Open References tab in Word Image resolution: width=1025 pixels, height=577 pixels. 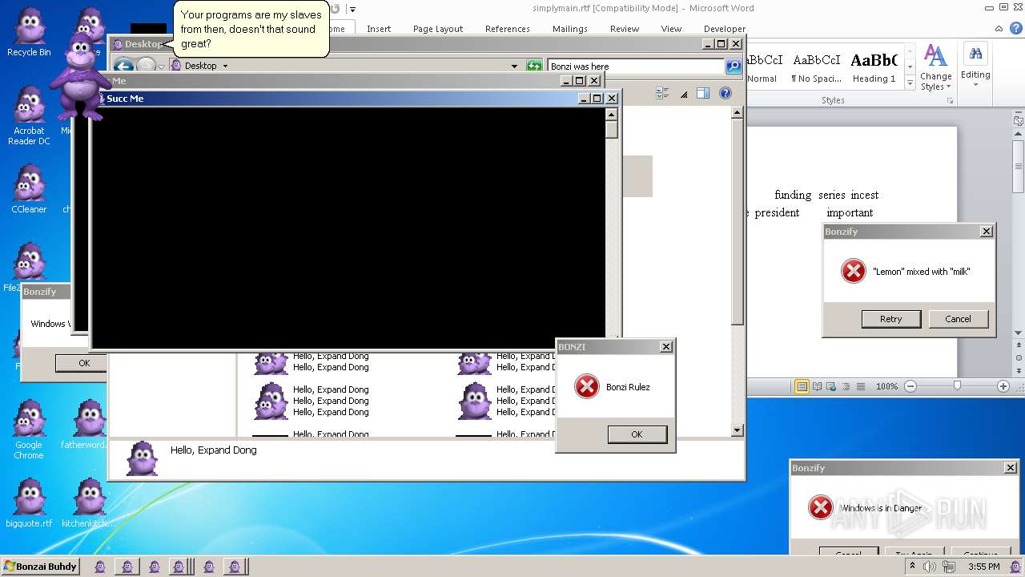508,29
